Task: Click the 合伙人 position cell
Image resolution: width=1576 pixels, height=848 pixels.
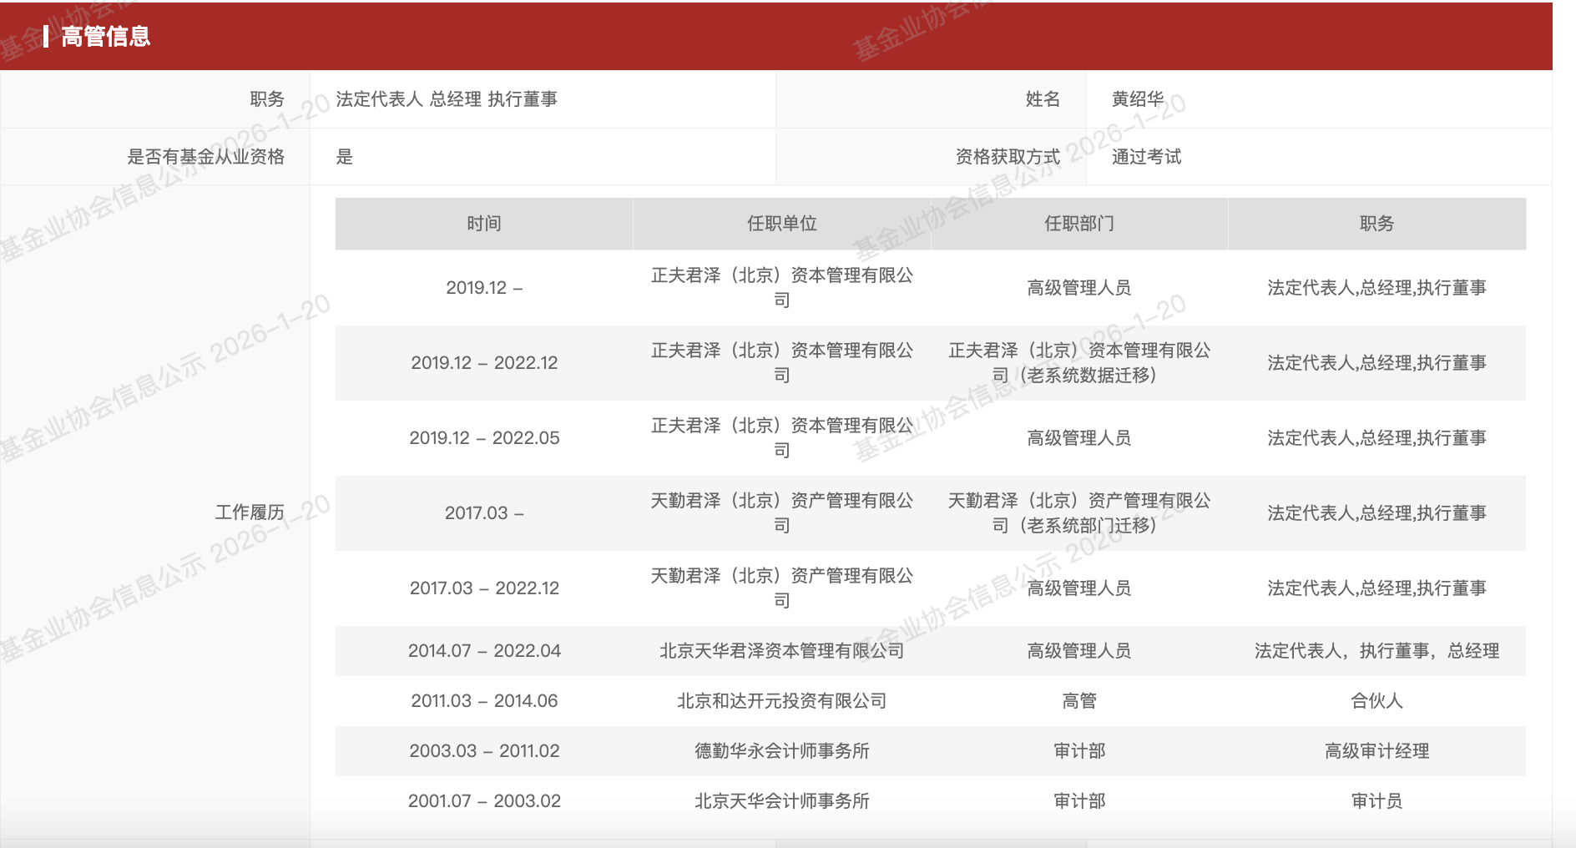Action: (1376, 701)
